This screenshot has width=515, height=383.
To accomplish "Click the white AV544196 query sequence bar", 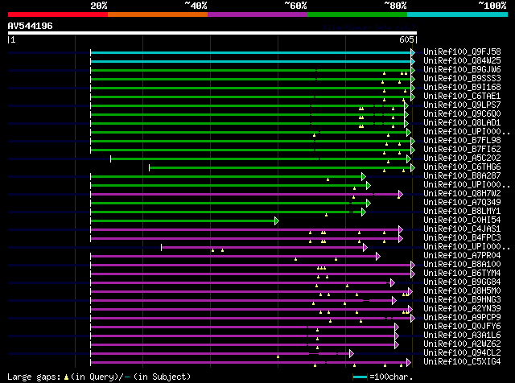I will [212, 33].
